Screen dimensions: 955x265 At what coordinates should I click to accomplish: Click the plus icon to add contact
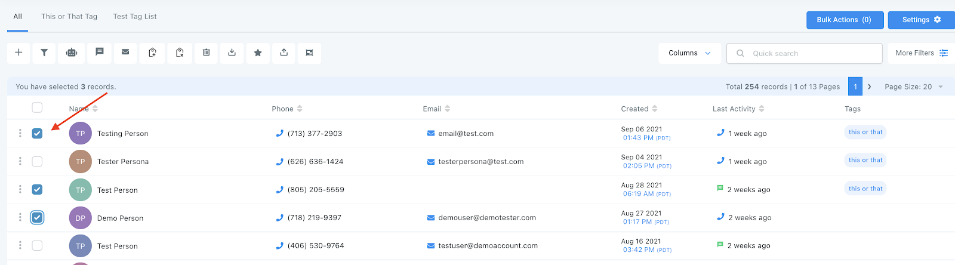point(19,53)
